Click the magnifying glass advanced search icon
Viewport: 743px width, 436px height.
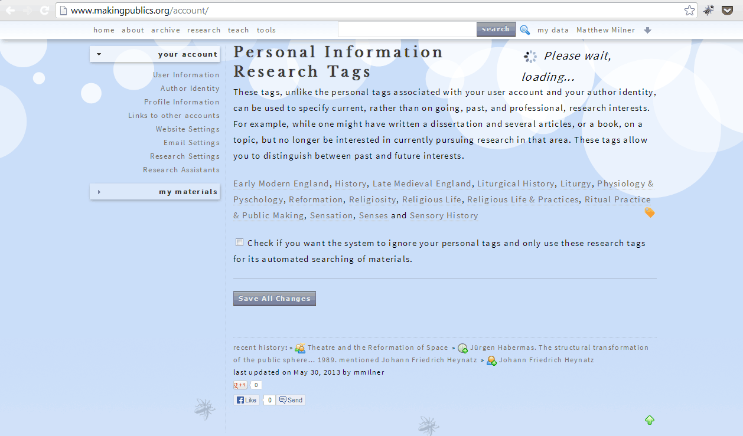point(524,30)
